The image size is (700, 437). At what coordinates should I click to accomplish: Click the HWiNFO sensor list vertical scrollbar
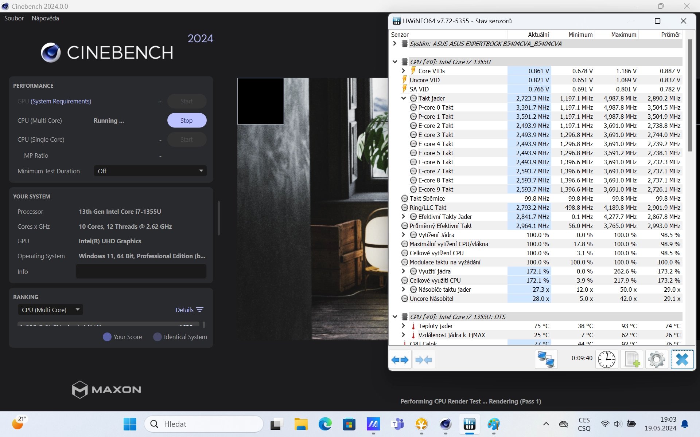click(x=689, y=95)
